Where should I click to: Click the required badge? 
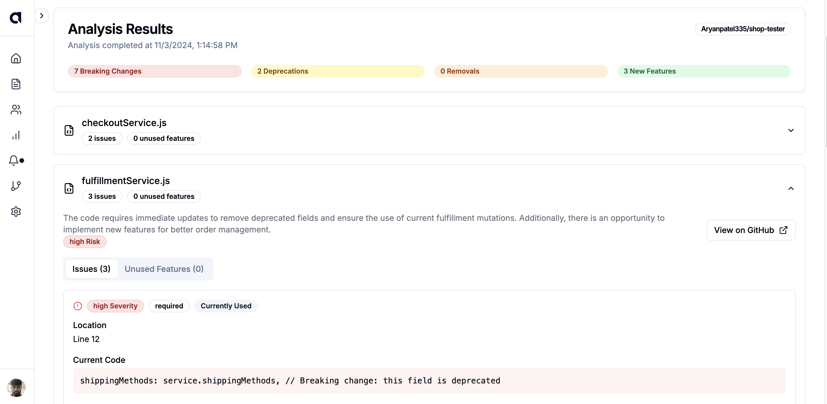[x=169, y=306]
